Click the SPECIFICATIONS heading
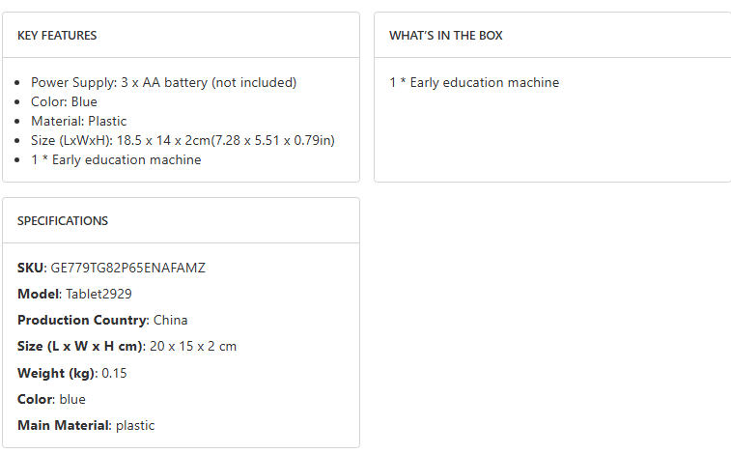The height and width of the screenshot is (454, 731). [63, 221]
